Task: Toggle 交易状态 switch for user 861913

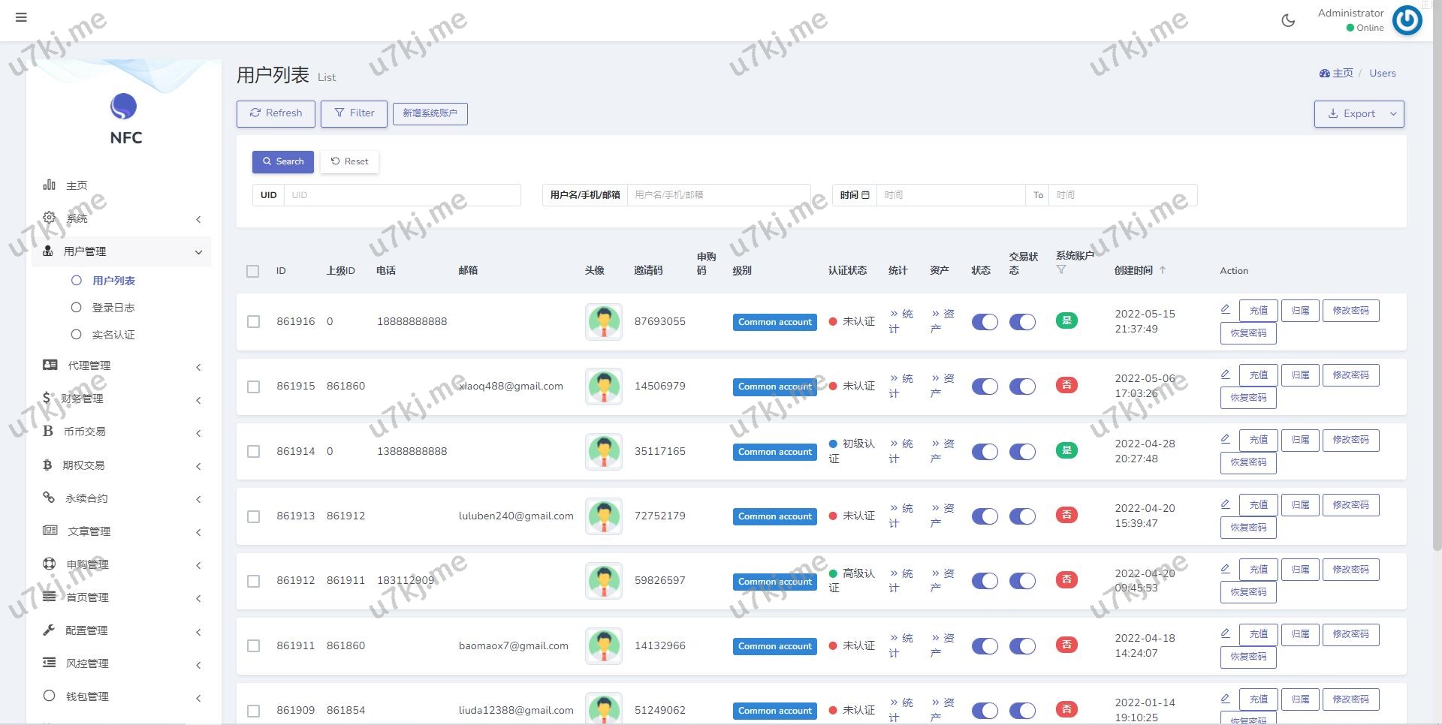Action: pyautogui.click(x=1022, y=516)
